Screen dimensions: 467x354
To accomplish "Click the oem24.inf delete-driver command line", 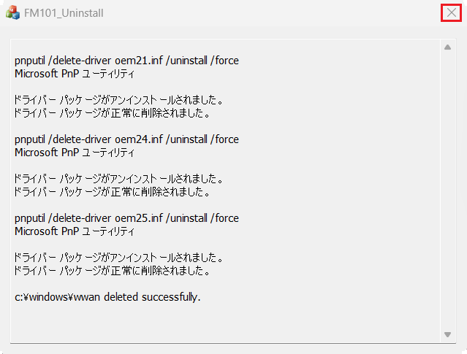I will pos(126,139).
